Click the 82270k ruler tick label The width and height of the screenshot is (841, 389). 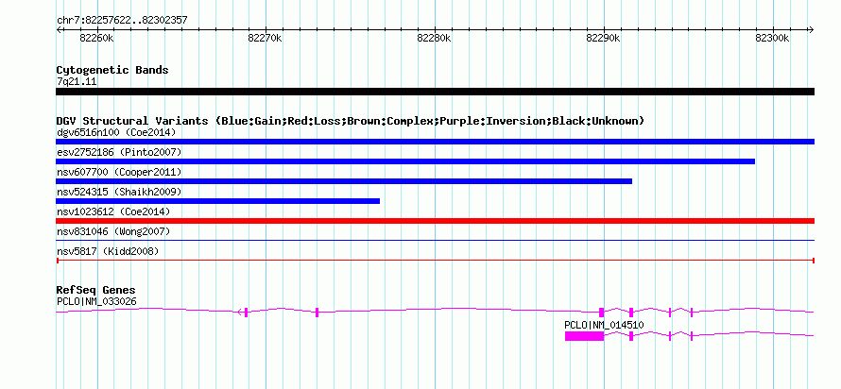pyautogui.click(x=265, y=38)
